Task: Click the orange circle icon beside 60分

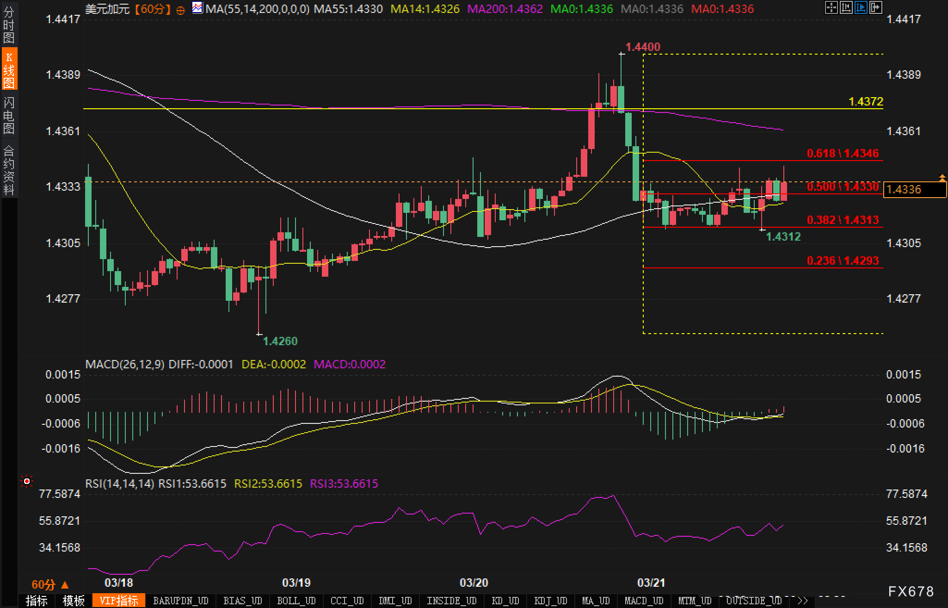Action: point(181,10)
